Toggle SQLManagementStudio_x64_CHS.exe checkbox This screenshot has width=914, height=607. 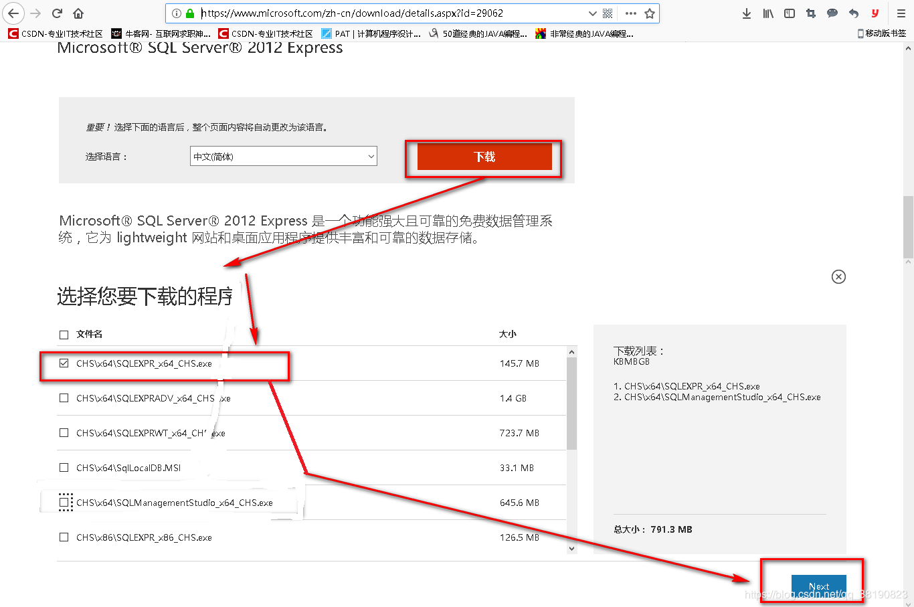[65, 502]
